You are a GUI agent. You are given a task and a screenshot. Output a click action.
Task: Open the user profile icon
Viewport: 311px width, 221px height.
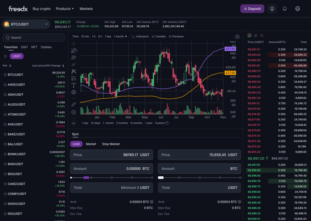[272, 9]
